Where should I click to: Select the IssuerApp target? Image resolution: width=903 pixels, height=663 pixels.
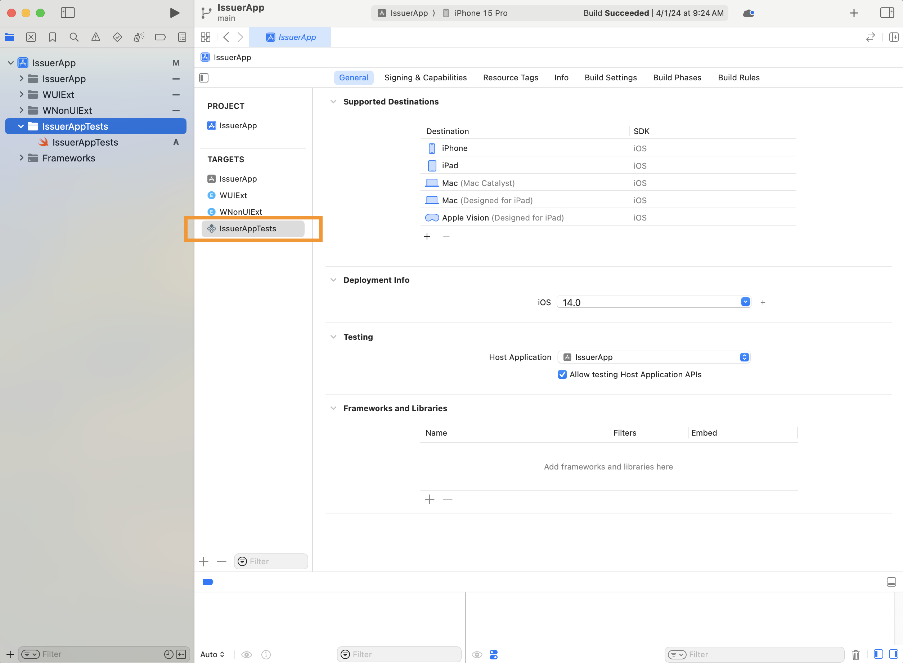coord(232,179)
